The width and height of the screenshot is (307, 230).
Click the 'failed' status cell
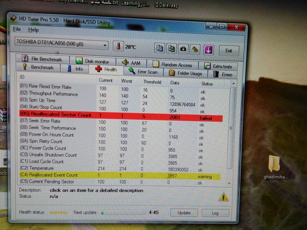tap(206, 118)
